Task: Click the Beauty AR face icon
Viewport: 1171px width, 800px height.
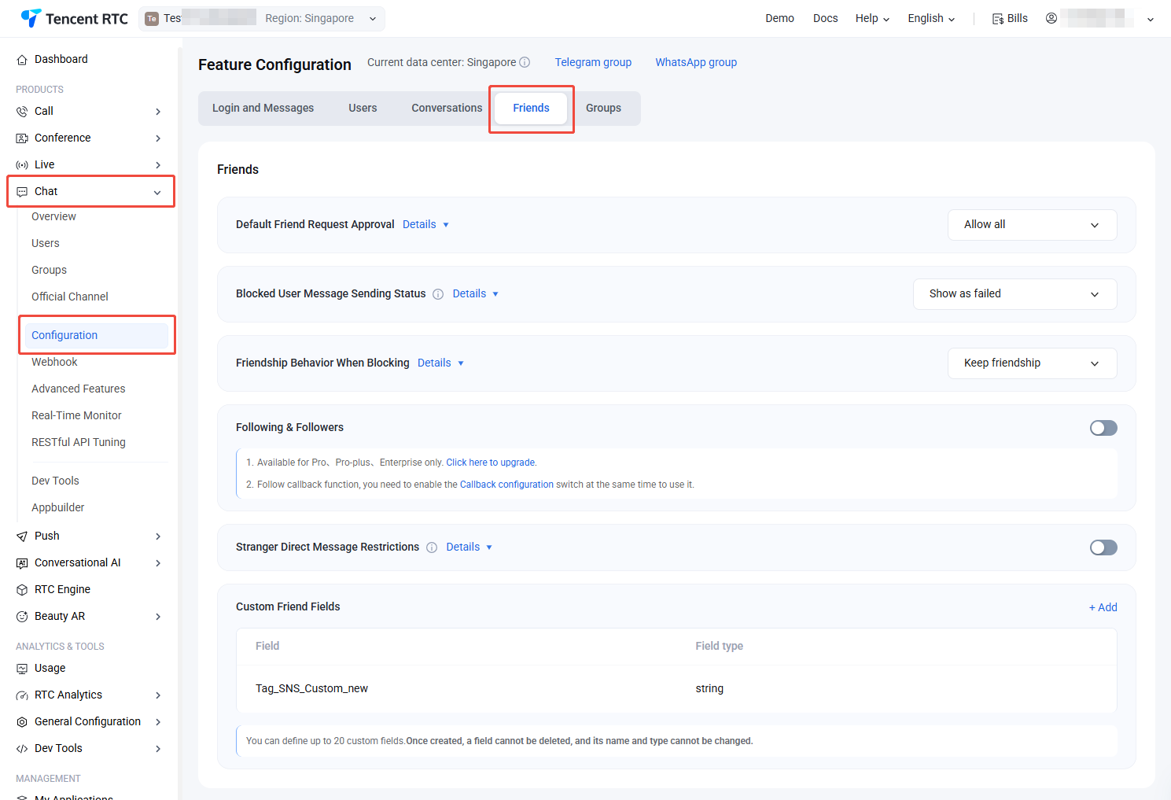Action: 22,617
